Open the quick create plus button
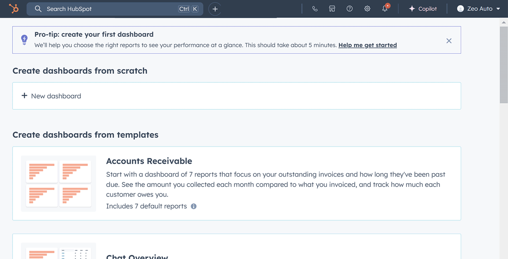Viewport: 508px width, 259px height. 215,9
